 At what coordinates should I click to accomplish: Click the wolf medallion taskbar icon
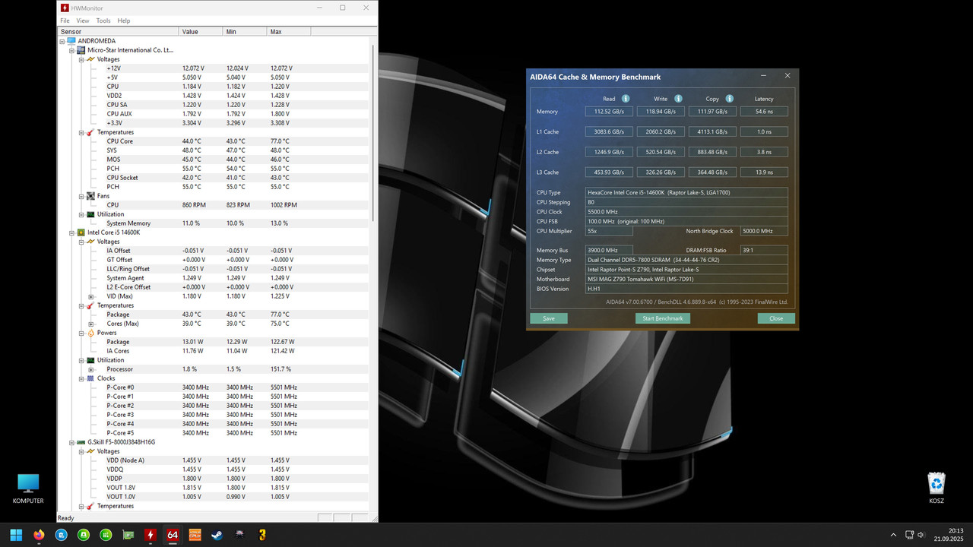(x=239, y=535)
